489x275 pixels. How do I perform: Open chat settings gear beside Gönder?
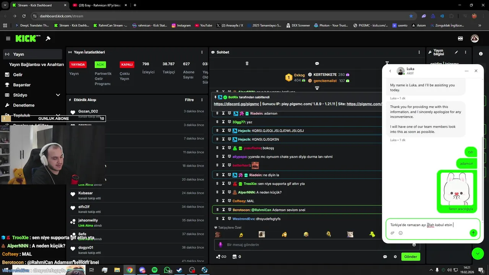pos(395,257)
